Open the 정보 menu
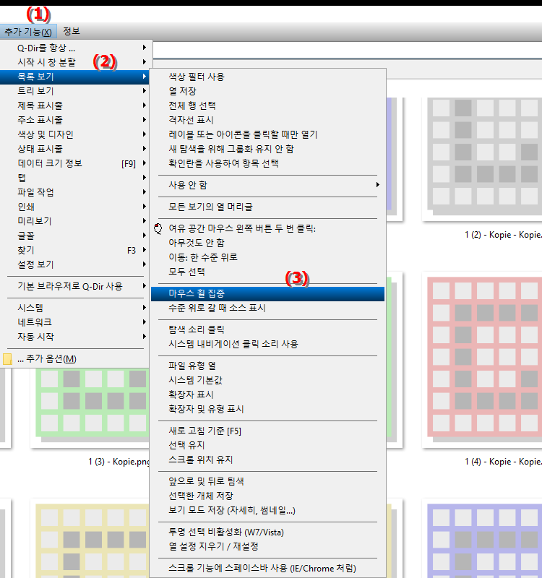The width and height of the screenshot is (542, 578). [x=72, y=31]
